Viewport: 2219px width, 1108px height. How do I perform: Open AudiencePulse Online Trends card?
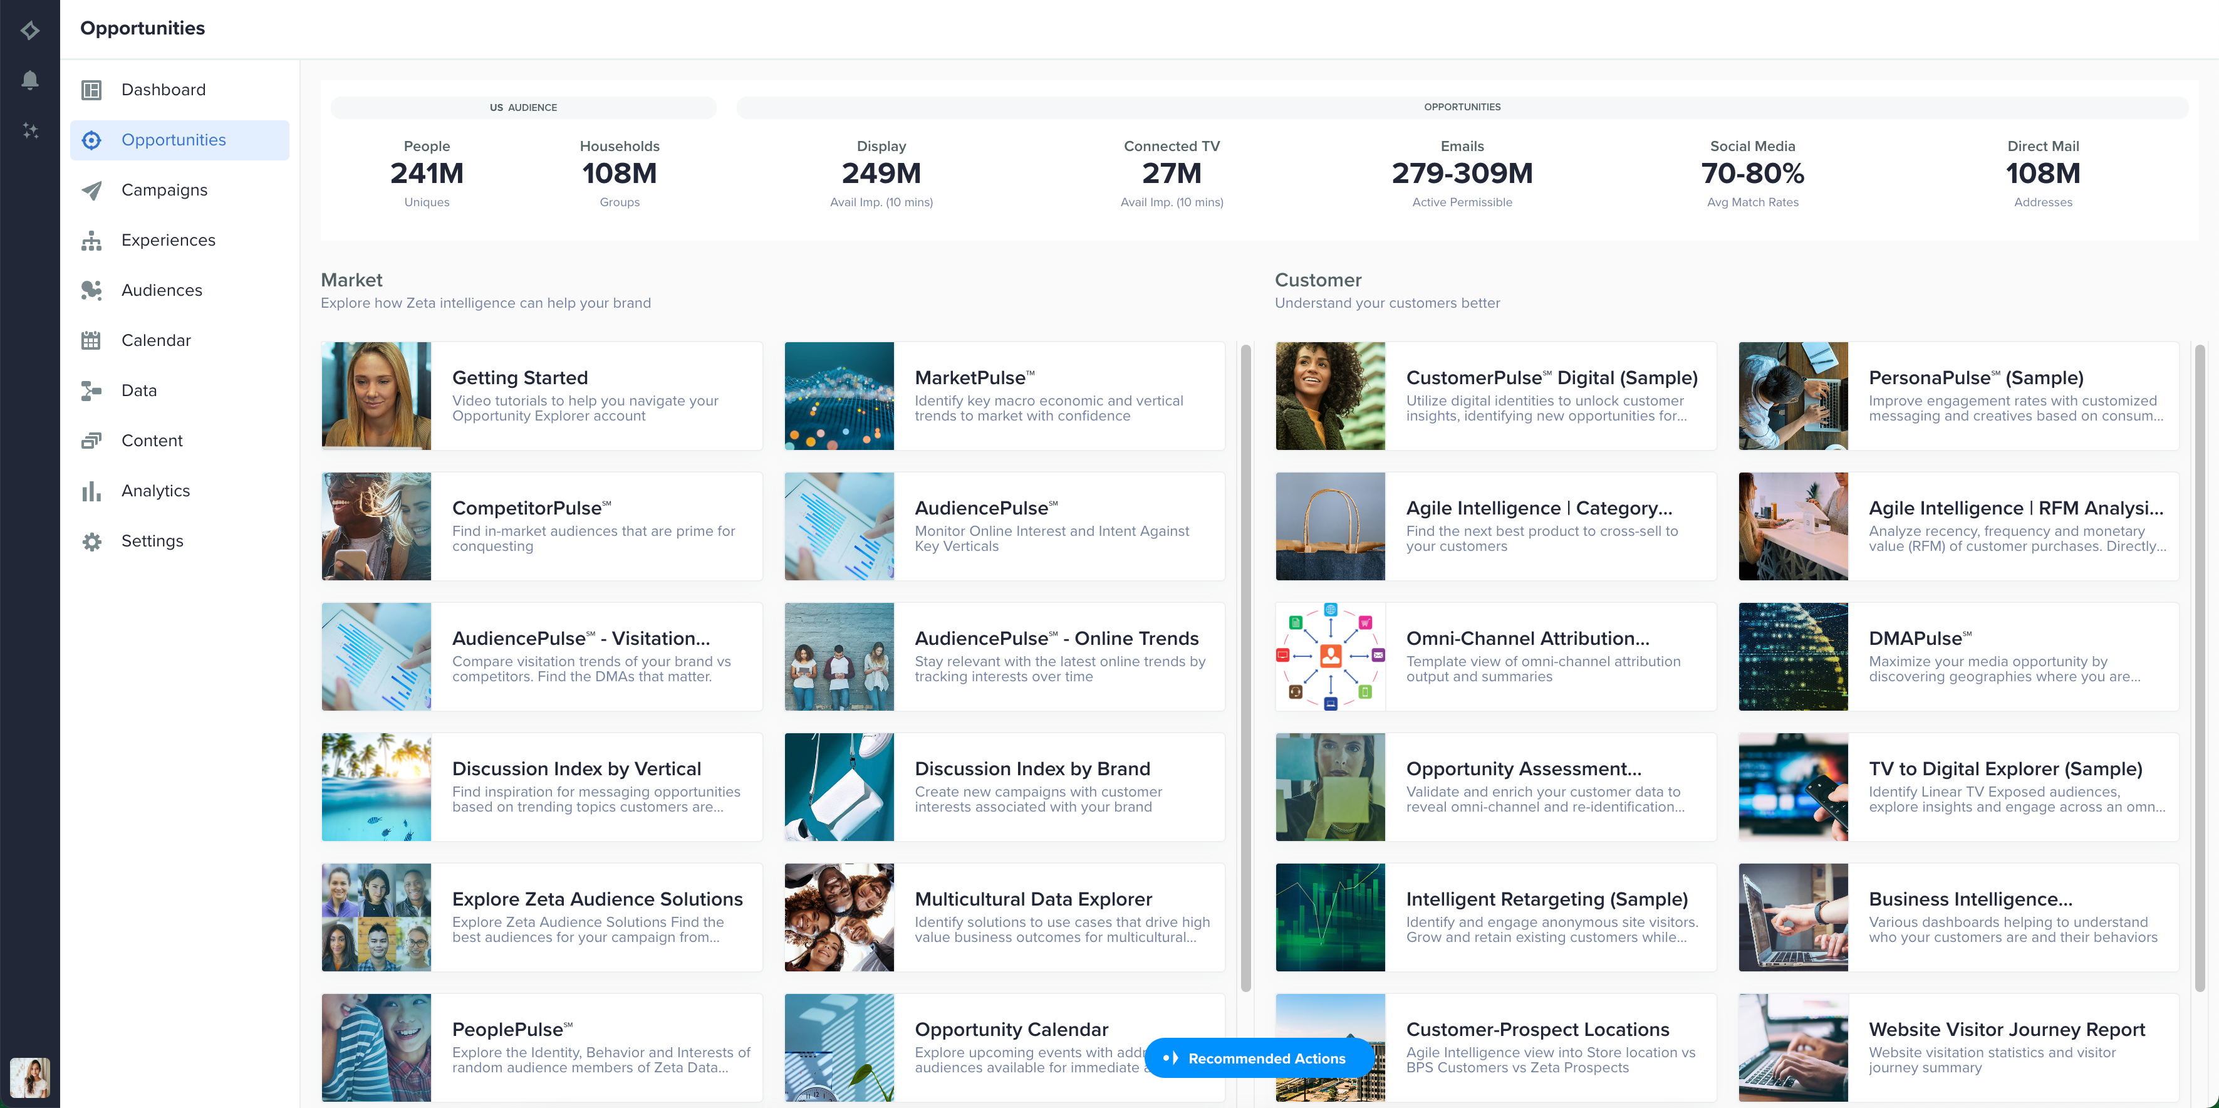1004,657
